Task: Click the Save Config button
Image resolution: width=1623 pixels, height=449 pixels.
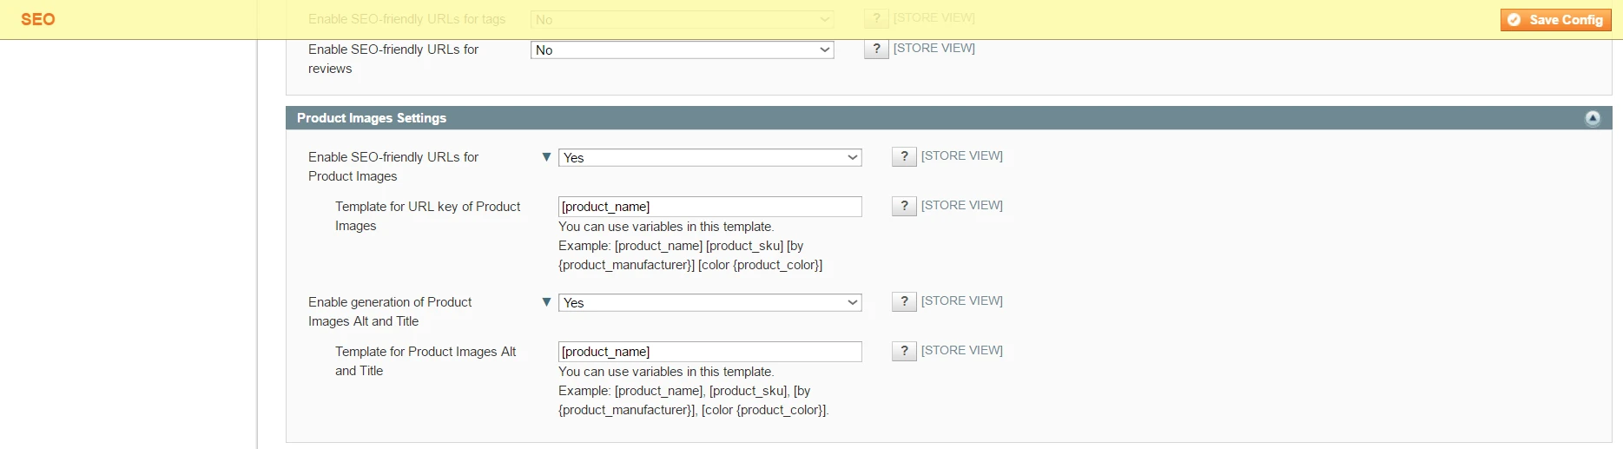Action: [1555, 20]
